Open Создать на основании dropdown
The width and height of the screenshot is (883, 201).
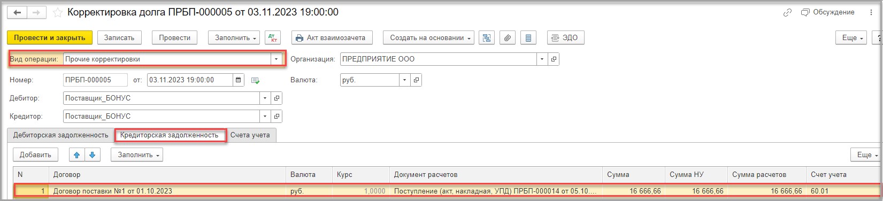click(428, 38)
